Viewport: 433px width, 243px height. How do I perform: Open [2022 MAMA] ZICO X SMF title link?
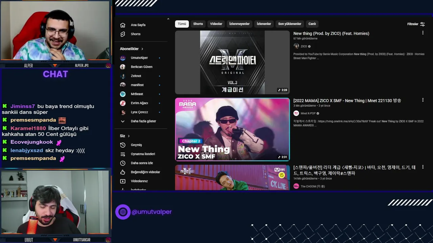347,101
